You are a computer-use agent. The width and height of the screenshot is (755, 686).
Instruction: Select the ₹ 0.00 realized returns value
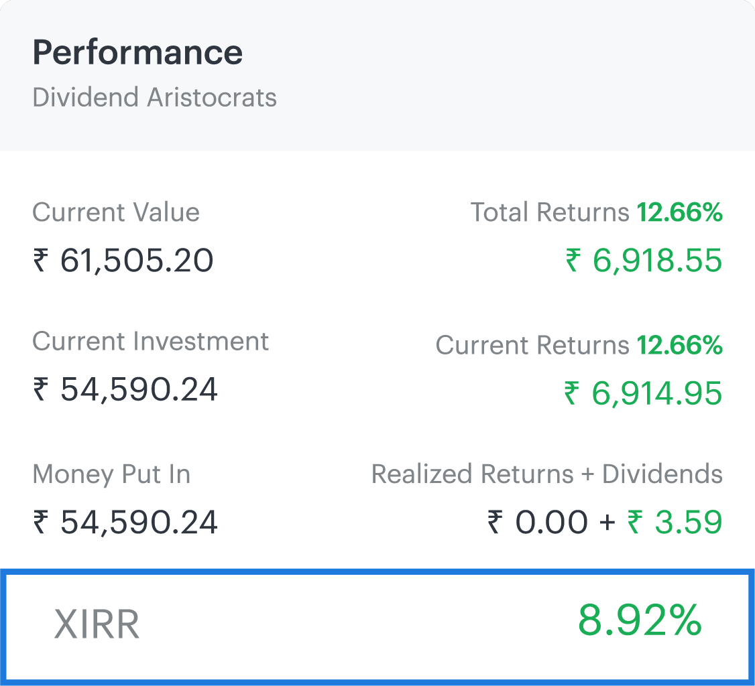[539, 523]
